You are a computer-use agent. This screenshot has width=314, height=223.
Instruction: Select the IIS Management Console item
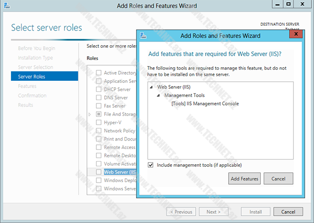click(x=205, y=104)
